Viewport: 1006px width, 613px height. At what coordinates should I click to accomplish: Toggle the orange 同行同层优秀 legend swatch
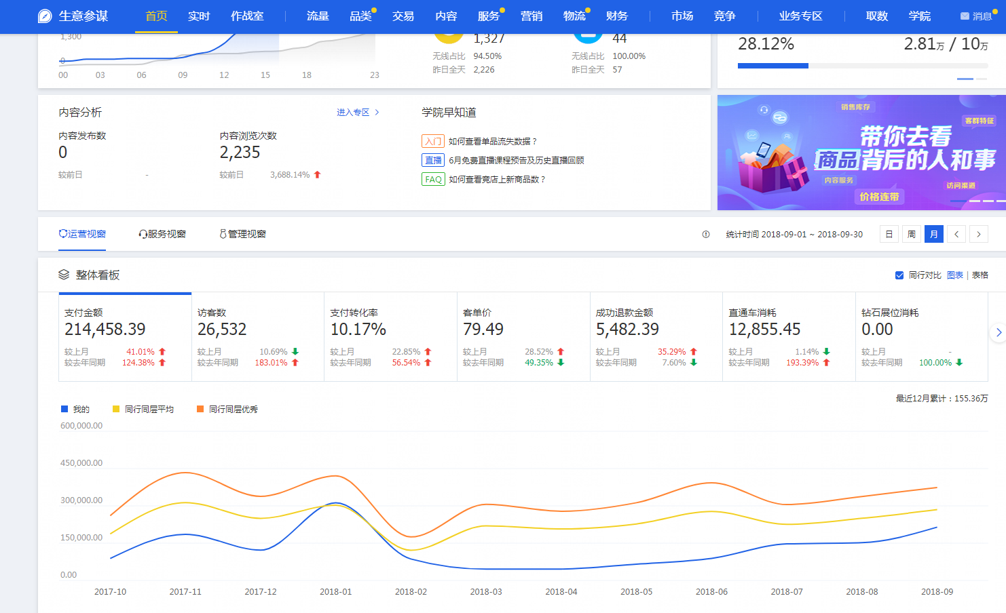coord(200,409)
